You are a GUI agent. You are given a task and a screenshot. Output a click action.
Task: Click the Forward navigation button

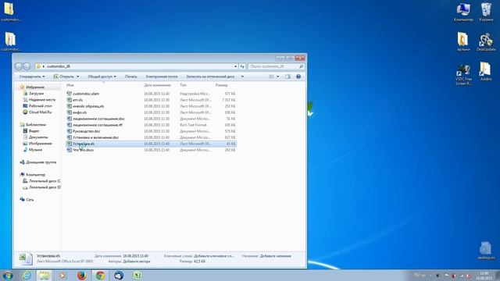[x=27, y=66]
